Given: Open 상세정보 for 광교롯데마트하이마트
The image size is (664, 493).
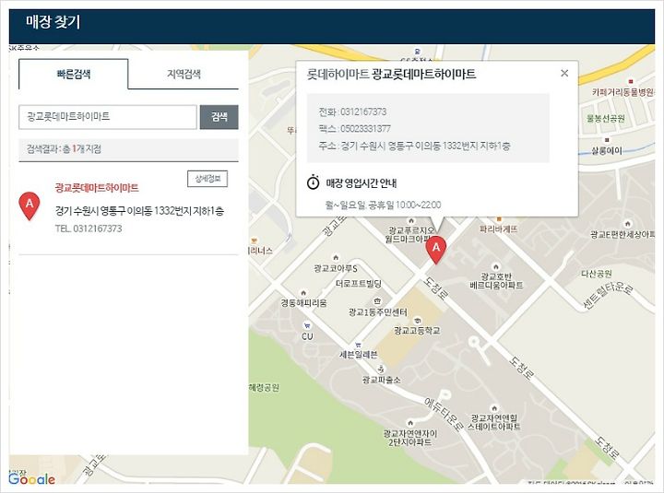Looking at the screenshot, I should 207,179.
